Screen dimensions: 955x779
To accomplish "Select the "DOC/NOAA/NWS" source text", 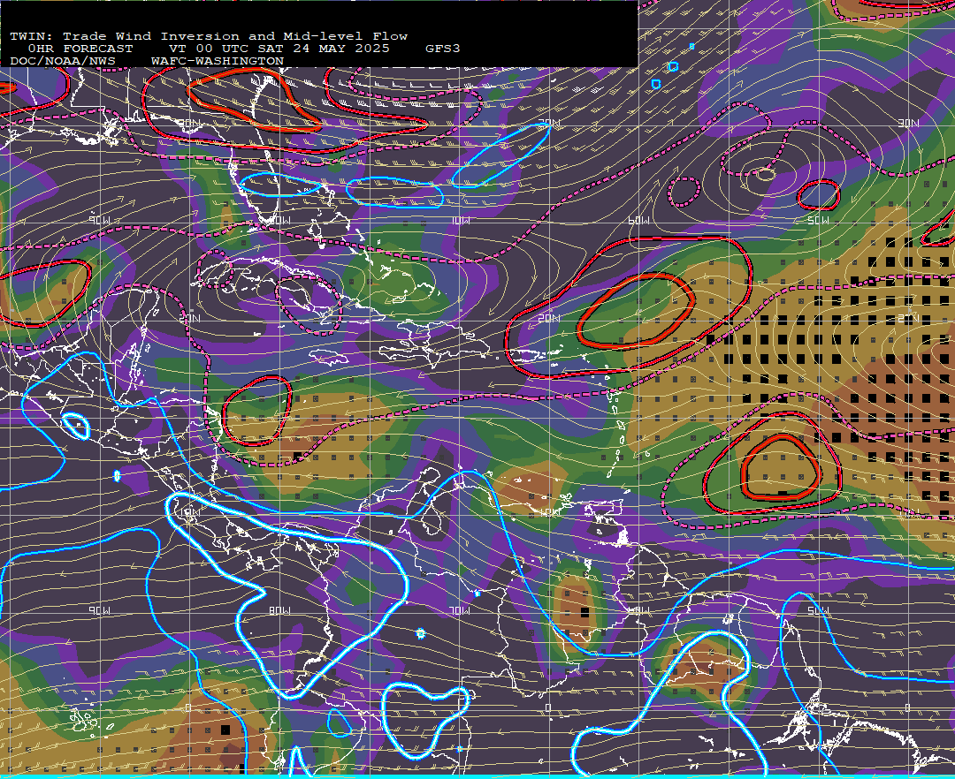I will 62,61.
